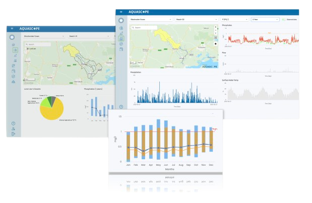The image size is (312, 203).
Task: Open Help icon at bottom of precipitation window sidebar
Action: click(x=121, y=107)
